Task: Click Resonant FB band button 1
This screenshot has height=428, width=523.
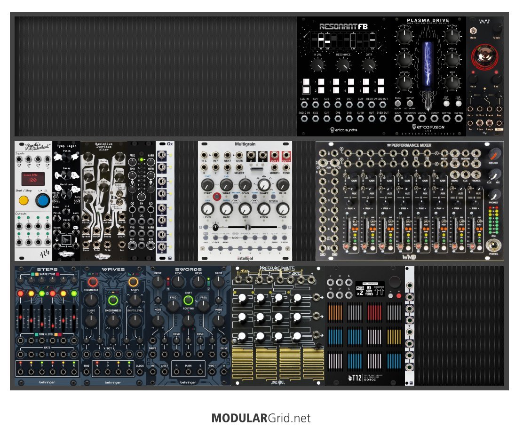Action: 321,82
